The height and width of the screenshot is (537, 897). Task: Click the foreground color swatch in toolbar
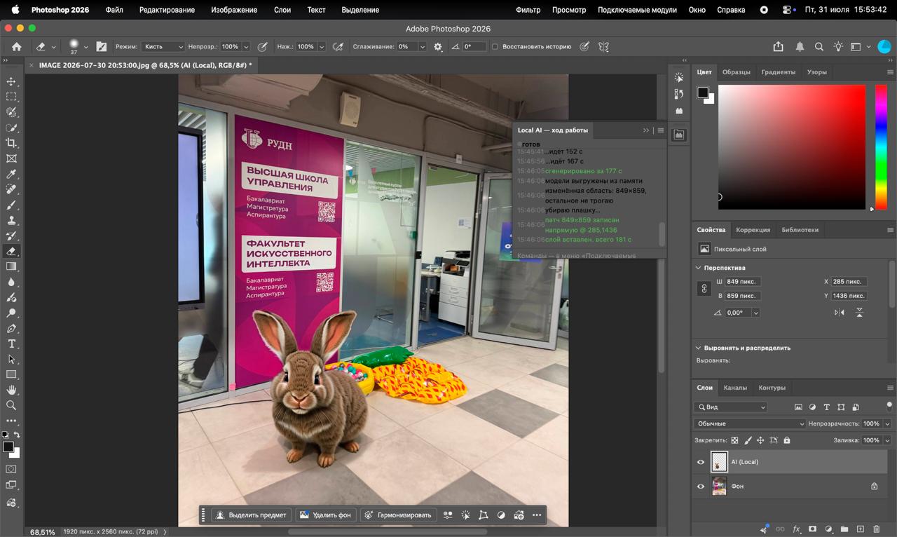8,447
